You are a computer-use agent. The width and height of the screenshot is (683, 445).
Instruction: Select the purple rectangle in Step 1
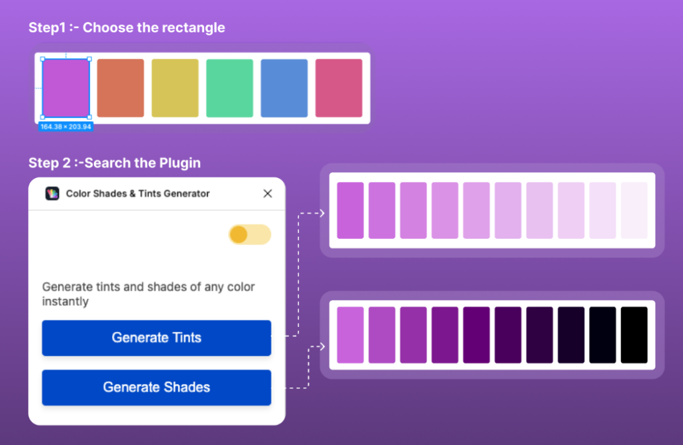click(x=66, y=88)
